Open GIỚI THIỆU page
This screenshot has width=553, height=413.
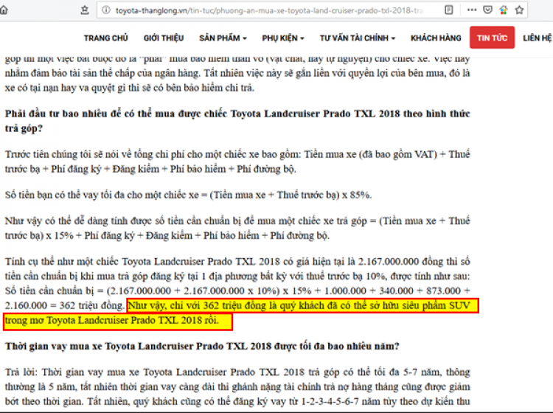(x=164, y=38)
